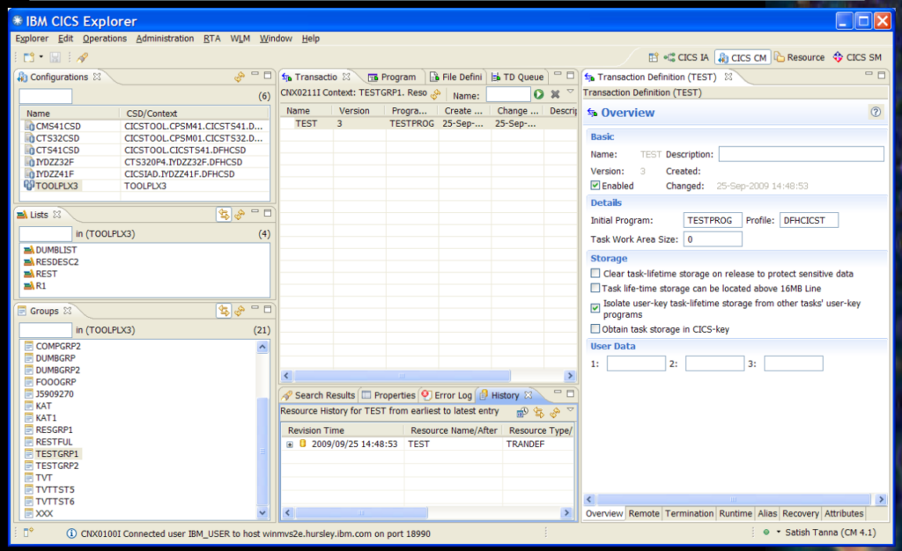This screenshot has width=902, height=551.
Task: Refresh Transaction view via context icon
Action: (435, 94)
